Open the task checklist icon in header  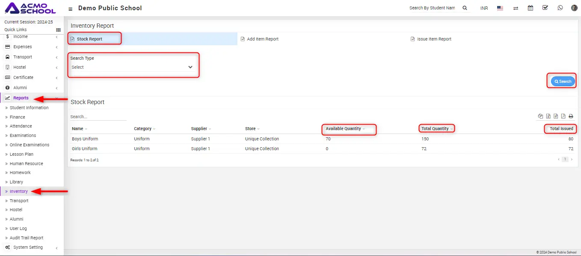click(x=545, y=8)
